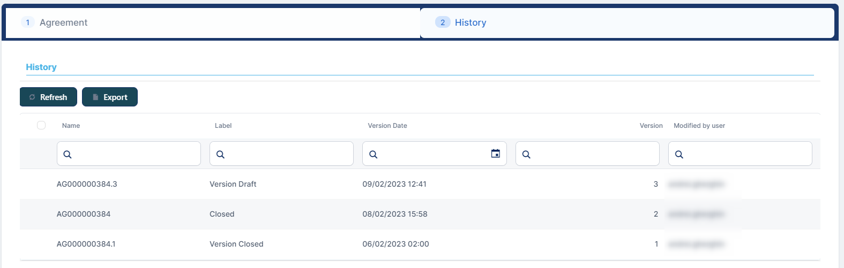Click the search icon in Name filter

[68, 154]
